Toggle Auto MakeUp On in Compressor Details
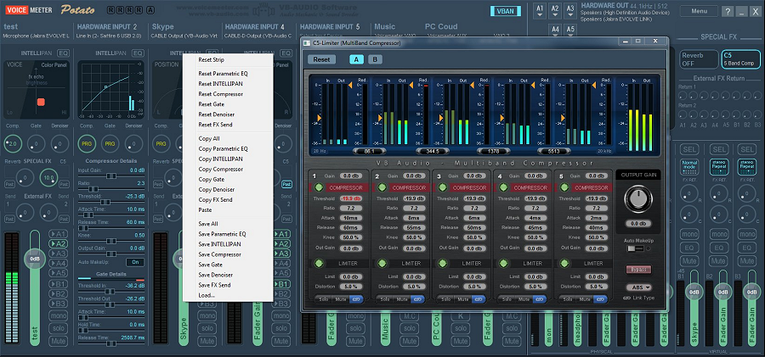765x357 pixels. pos(135,262)
